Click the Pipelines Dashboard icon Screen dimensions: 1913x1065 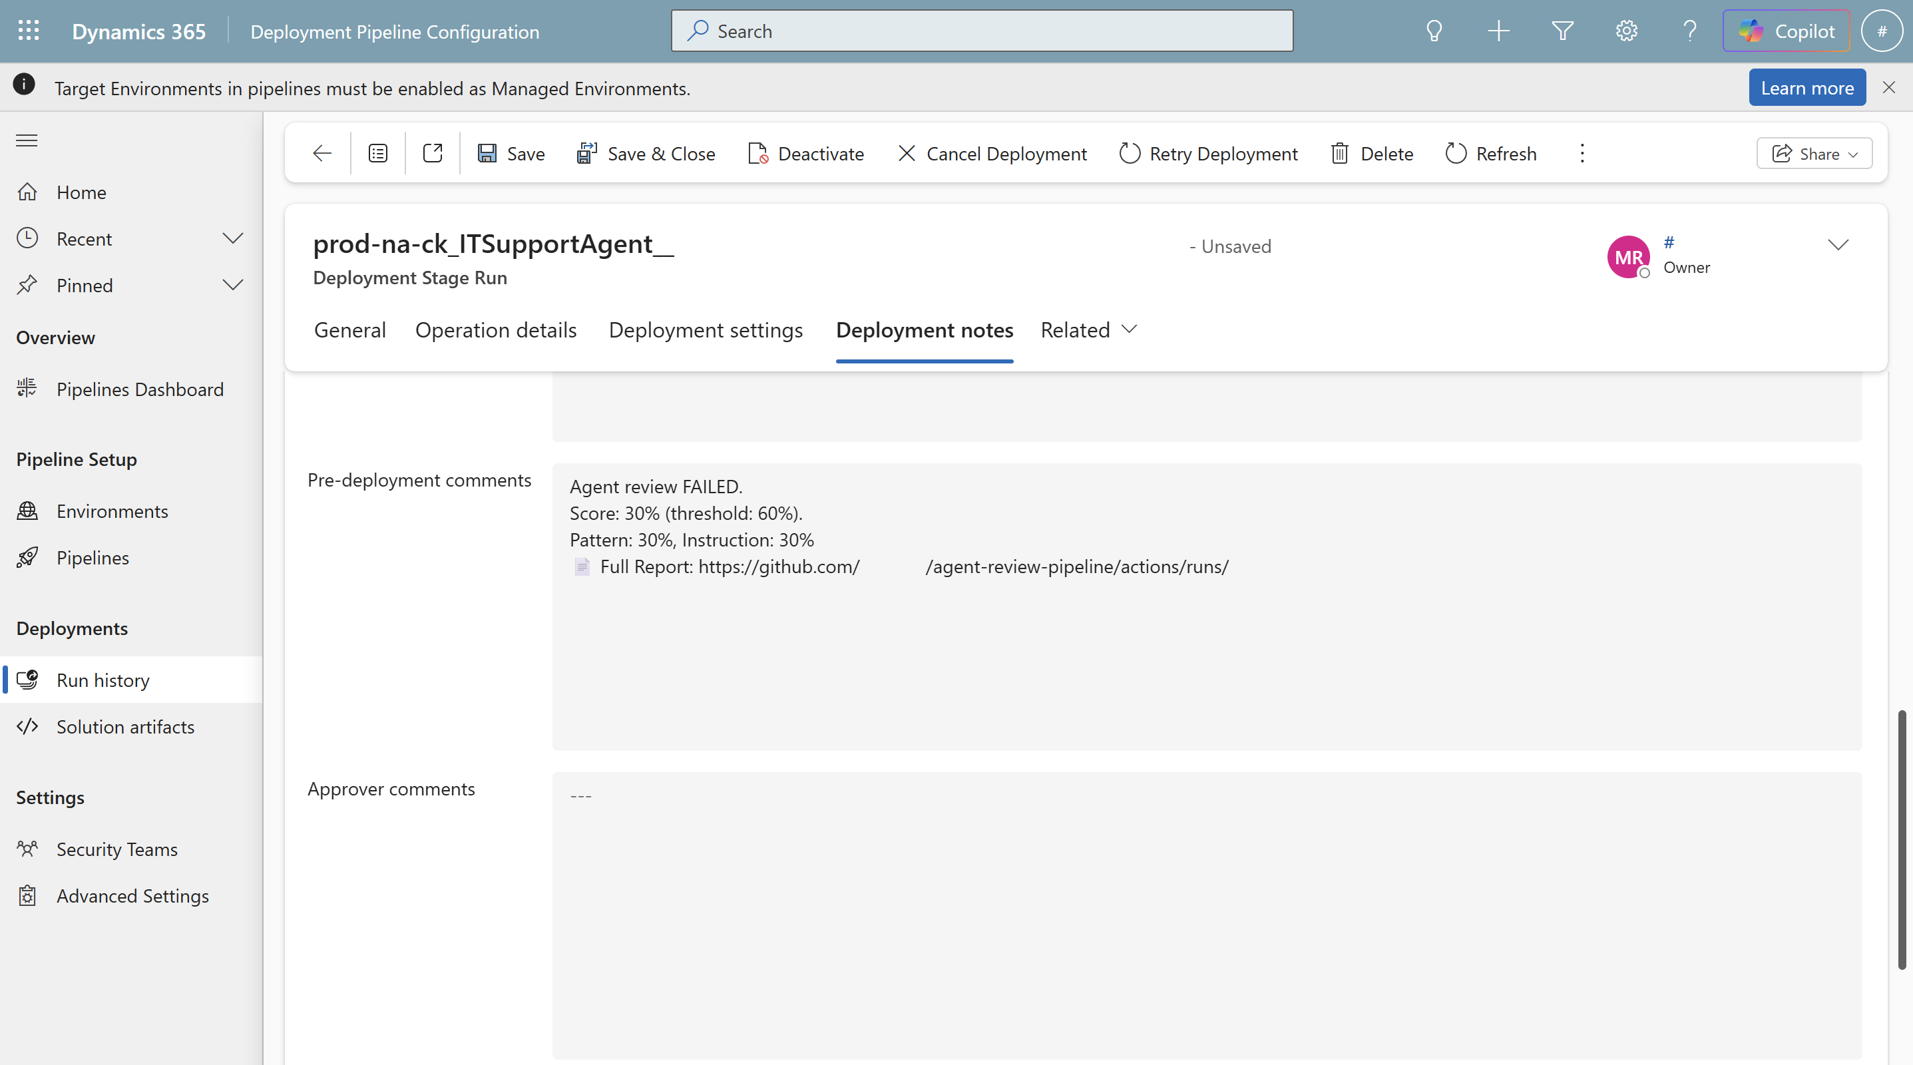point(27,389)
